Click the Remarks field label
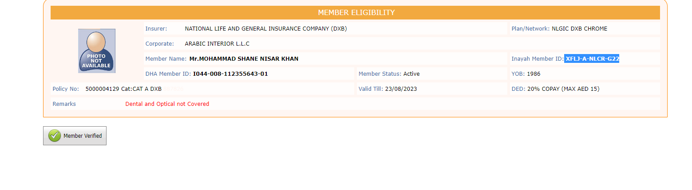Viewport: 692px width, 190px height. click(x=64, y=104)
